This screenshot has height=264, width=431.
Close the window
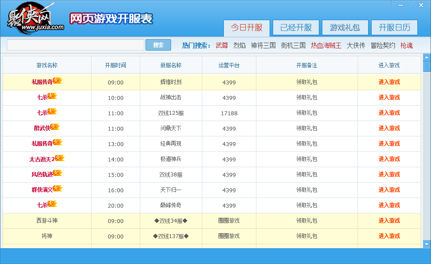click(421, 5)
